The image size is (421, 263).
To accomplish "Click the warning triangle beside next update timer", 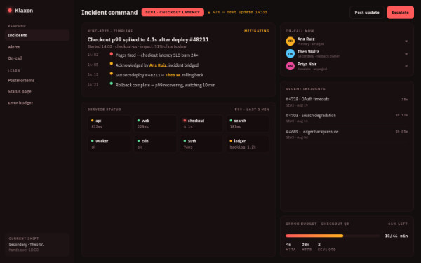I will (209, 13).
